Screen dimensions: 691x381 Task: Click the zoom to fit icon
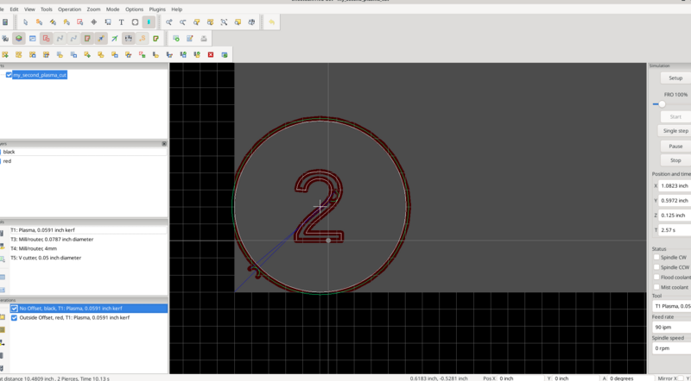coord(224,22)
